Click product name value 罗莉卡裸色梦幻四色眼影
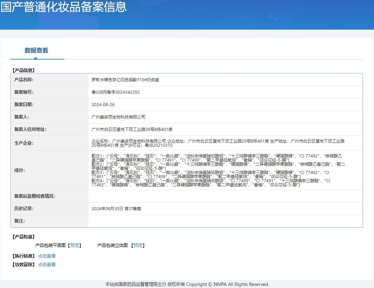The width and height of the screenshot is (374, 288). [125, 80]
